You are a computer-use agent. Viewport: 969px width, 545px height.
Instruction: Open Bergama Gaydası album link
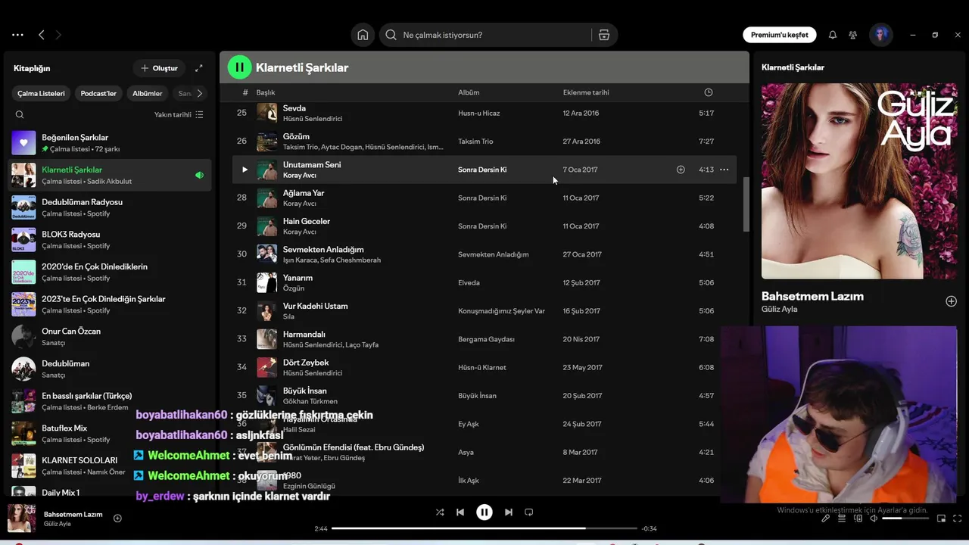486,339
